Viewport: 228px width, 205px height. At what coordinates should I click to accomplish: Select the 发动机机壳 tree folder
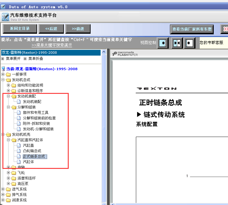[21, 135]
